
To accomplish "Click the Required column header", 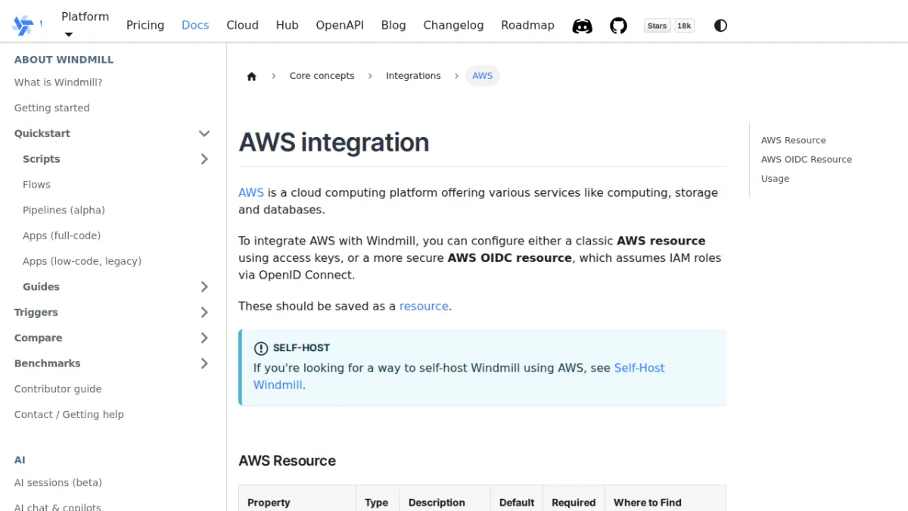I will tap(574, 503).
